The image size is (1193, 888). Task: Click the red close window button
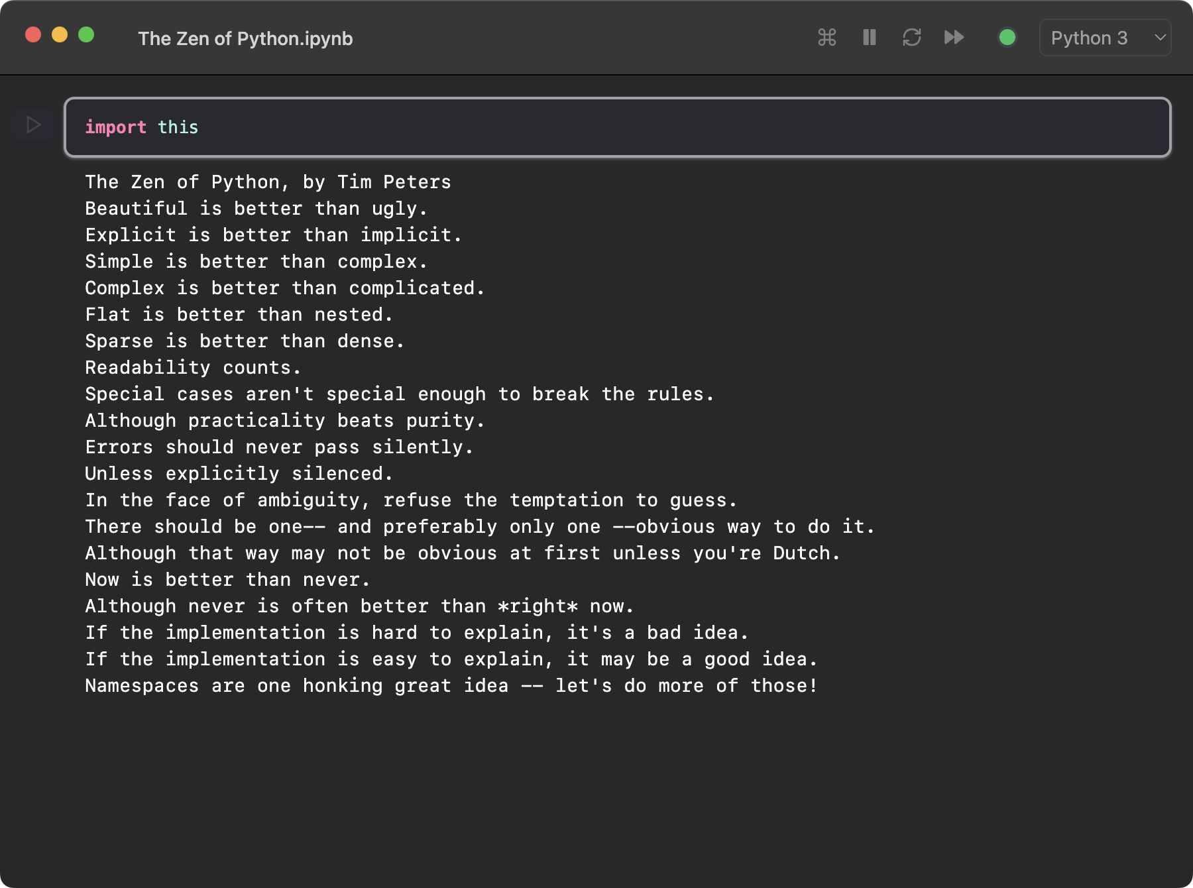pos(33,34)
